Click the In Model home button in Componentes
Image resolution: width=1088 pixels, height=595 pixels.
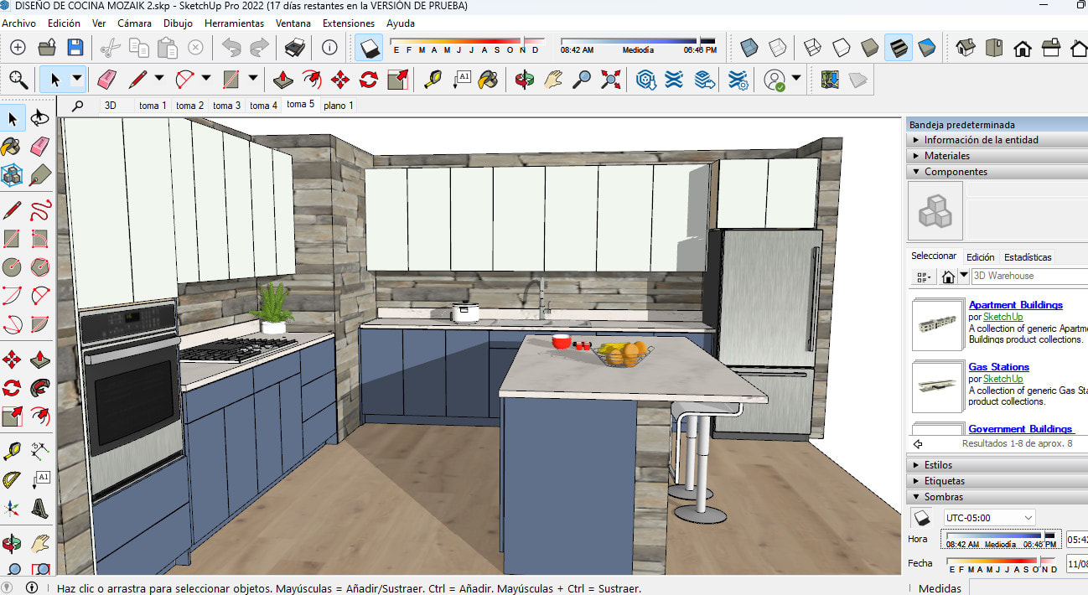click(948, 277)
